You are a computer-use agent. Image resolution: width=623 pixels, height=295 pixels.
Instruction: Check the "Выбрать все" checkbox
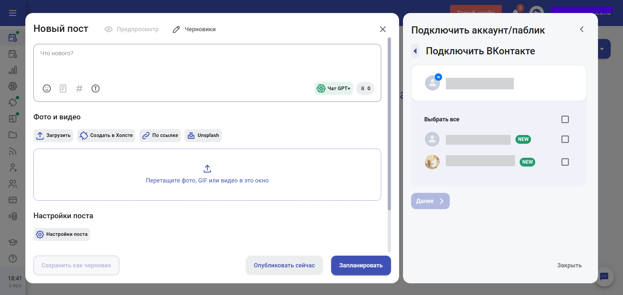[x=565, y=119]
